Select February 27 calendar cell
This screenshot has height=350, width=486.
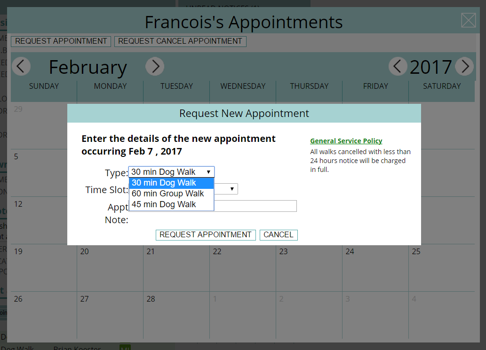(110, 315)
